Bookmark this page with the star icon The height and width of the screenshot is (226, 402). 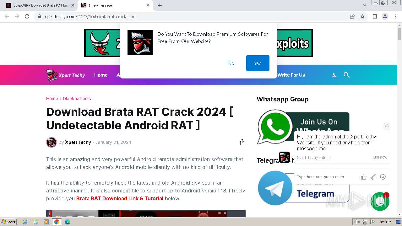[362, 16]
